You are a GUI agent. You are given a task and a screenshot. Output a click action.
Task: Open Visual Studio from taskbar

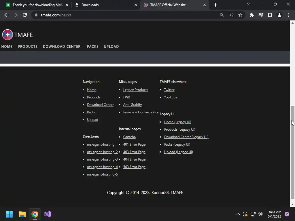(48, 214)
